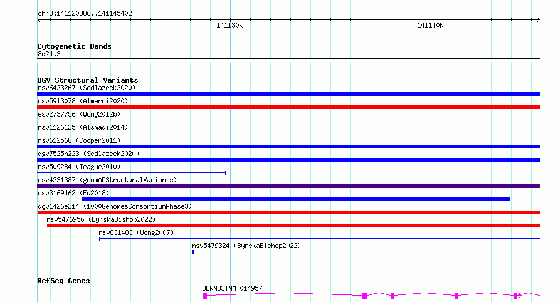Click the first magenta exon of DENND3
This screenshot has height=302, width=558.
[204, 296]
